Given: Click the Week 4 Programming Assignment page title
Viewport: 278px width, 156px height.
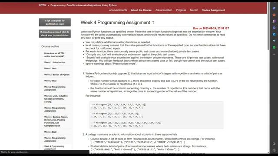Looking at the screenshot, I should point(115,23).
